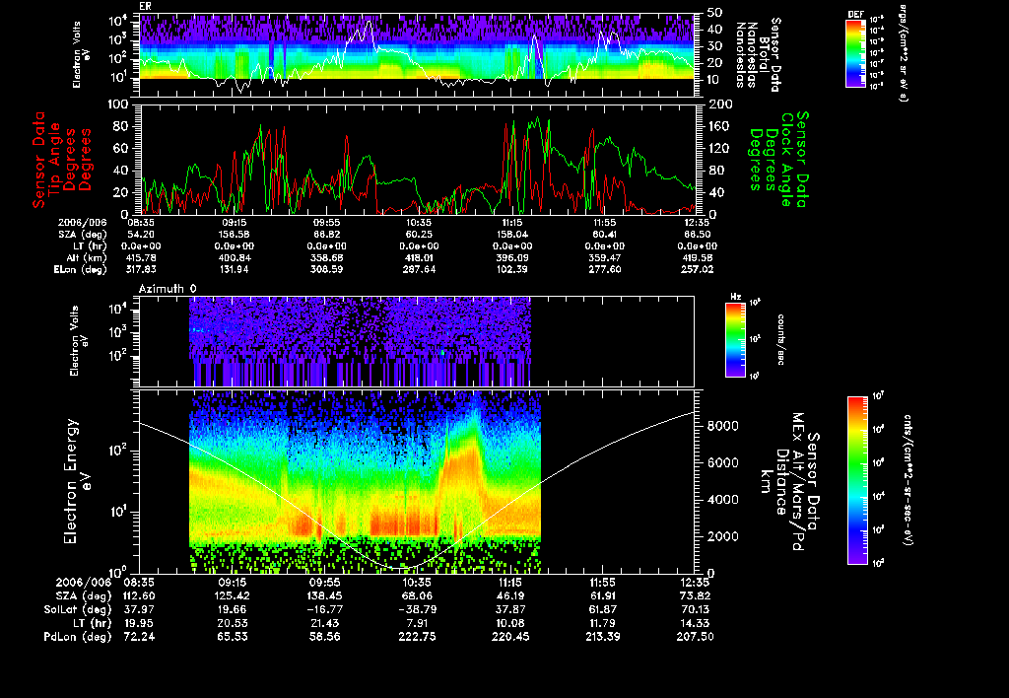Select PdLon value 222.75
This screenshot has height=698, width=1009.
417,636
